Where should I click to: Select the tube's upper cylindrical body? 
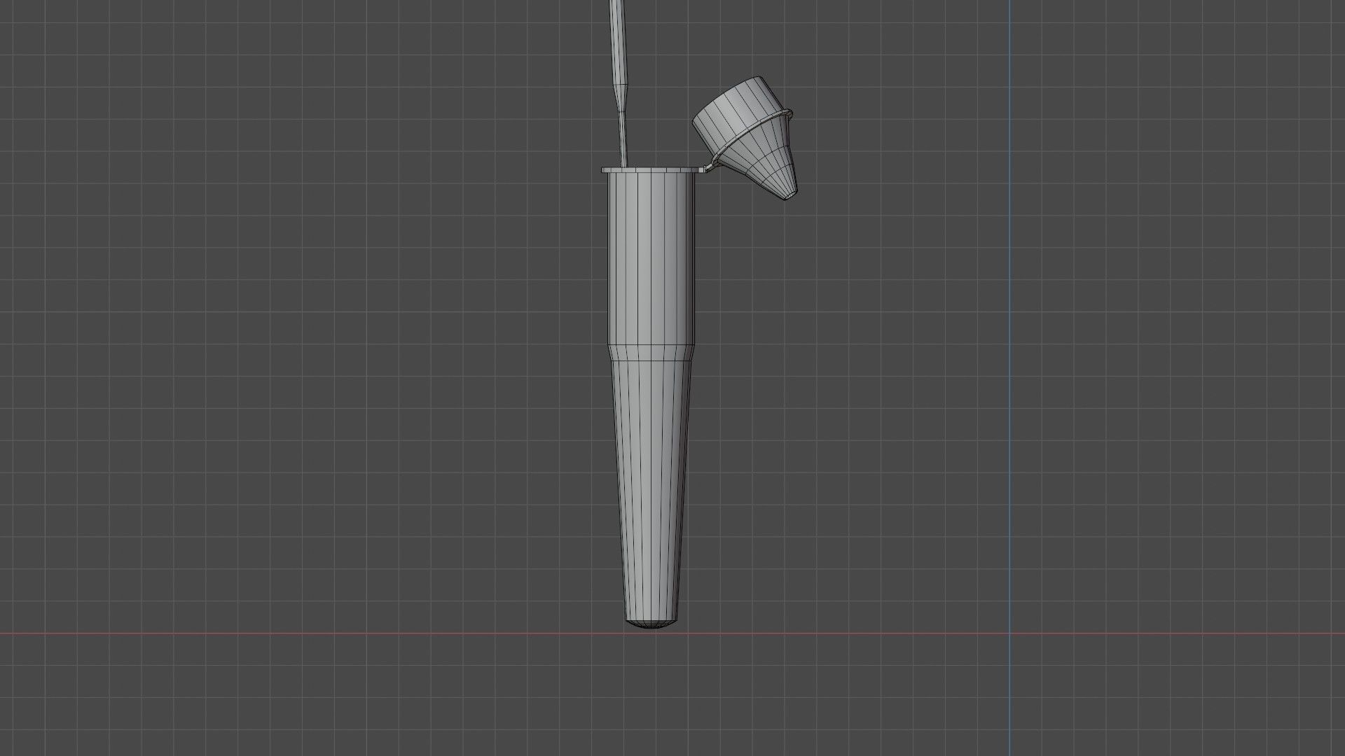[651, 259]
